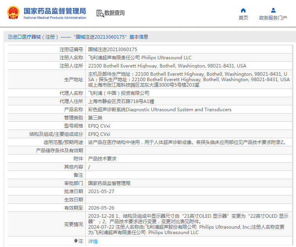Click the 管理类别 label
The height and width of the screenshot is (247, 296).
(74, 118)
